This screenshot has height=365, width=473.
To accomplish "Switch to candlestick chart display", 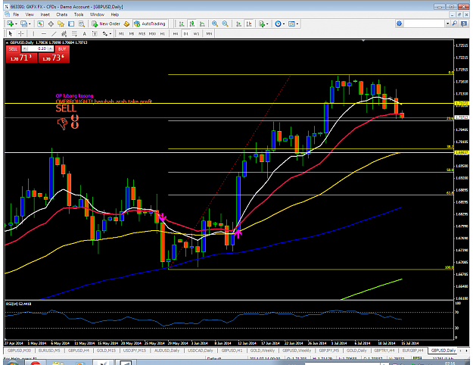I will click(192, 23).
